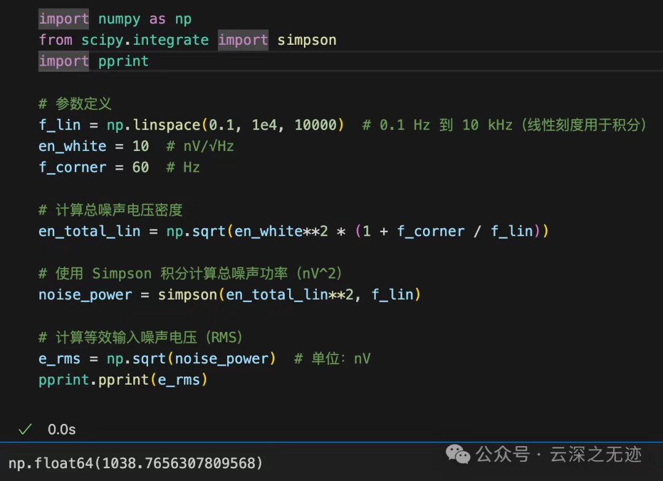Viewport: 663px width, 481px height.
Task: Click the noise_power variable on simpson line
Action: coord(85,295)
